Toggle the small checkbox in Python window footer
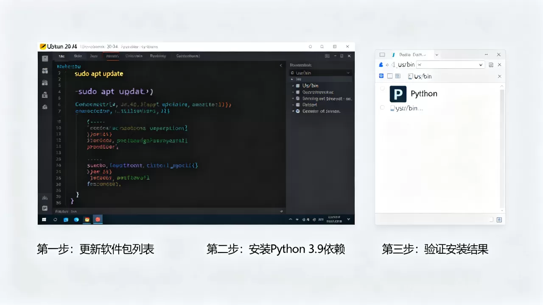The width and height of the screenshot is (543, 305). pos(491,219)
